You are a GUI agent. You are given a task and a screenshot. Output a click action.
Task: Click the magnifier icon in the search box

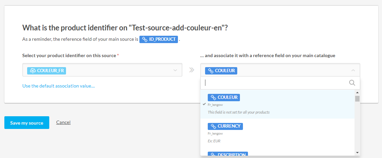point(352,83)
